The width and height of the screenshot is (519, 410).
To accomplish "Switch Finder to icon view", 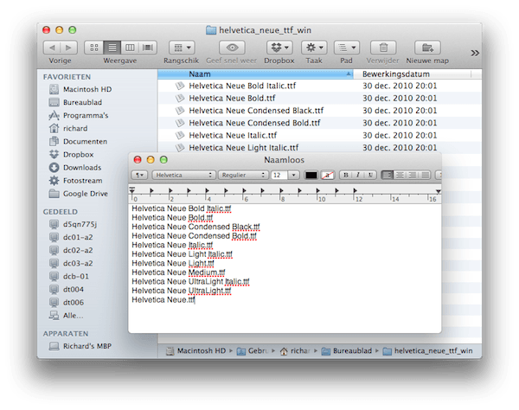I will click(x=94, y=48).
